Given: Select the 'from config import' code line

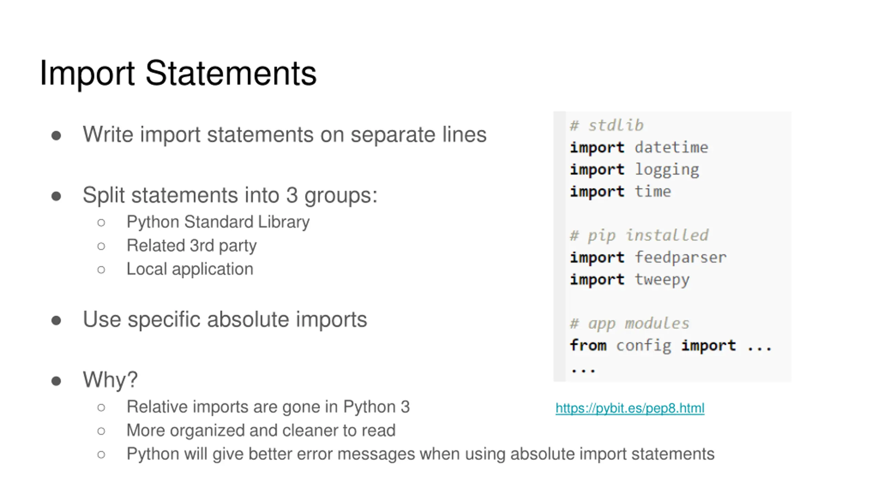Looking at the screenshot, I should pos(671,345).
